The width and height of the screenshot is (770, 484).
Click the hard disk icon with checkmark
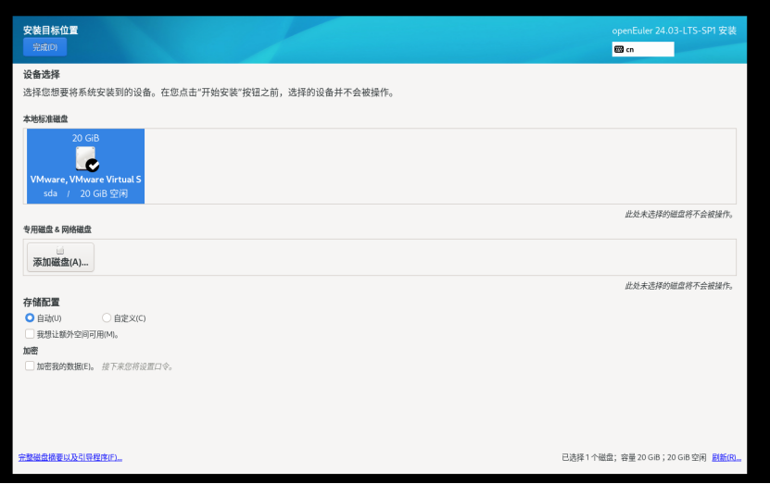pyautogui.click(x=87, y=159)
